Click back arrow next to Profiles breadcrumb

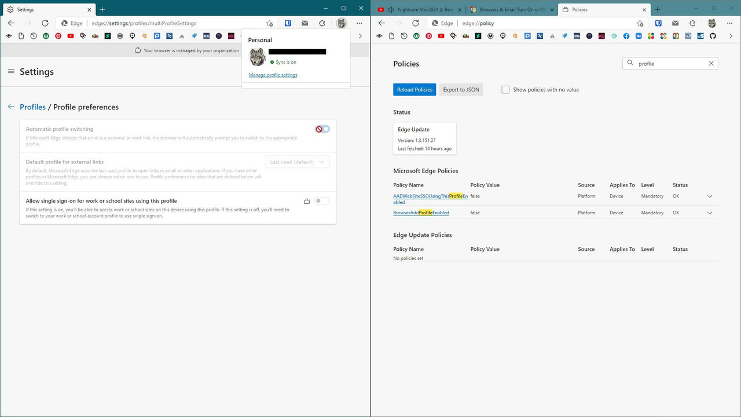click(x=11, y=107)
